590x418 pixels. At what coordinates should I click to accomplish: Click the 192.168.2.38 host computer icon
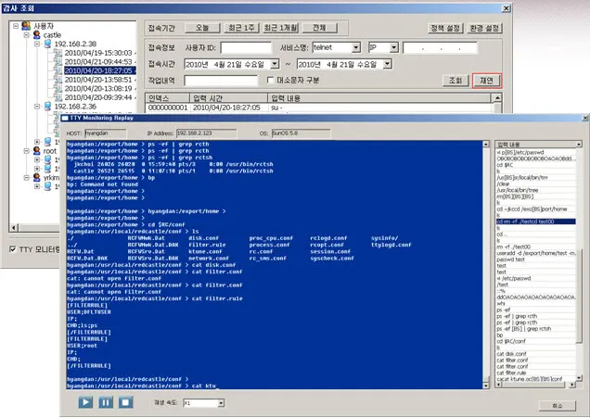coord(45,43)
